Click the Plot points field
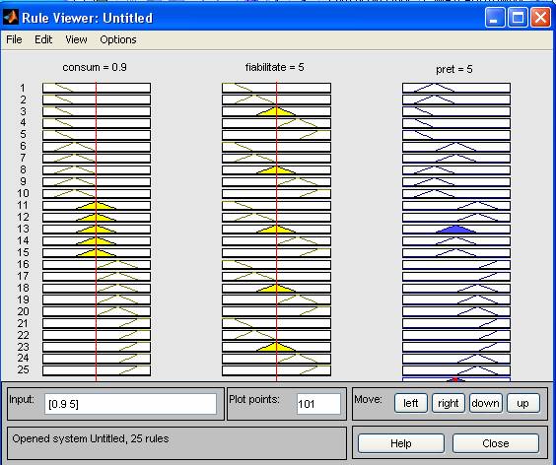Image resolution: width=556 pixels, height=465 pixels. (x=318, y=404)
